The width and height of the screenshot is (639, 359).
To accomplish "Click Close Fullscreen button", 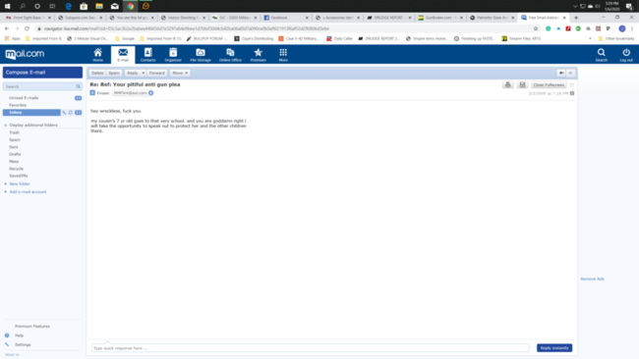I will [549, 85].
